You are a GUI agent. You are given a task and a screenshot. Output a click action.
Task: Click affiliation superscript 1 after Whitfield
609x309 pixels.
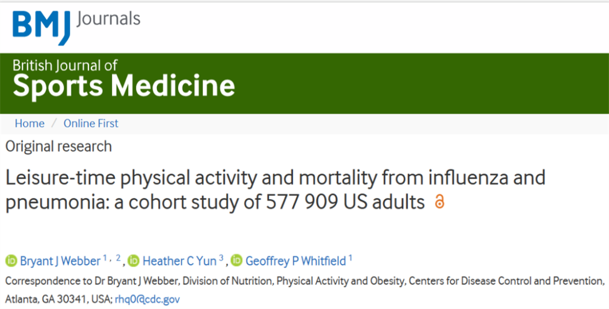(x=351, y=259)
